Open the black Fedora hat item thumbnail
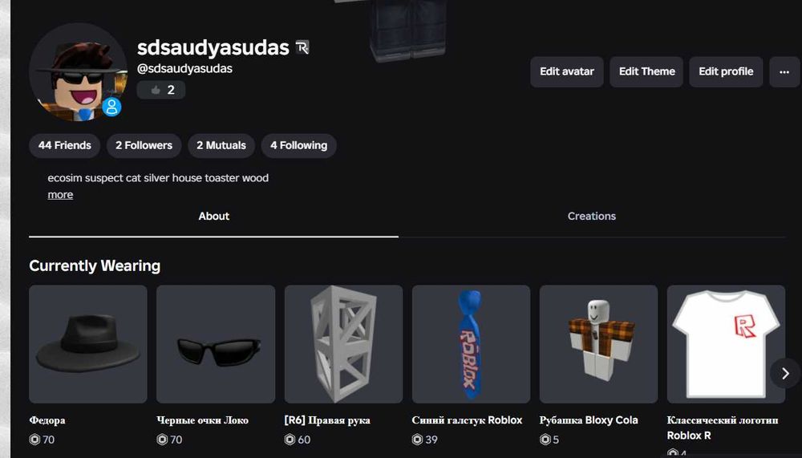Screen dimensions: 802x458 tap(88, 344)
